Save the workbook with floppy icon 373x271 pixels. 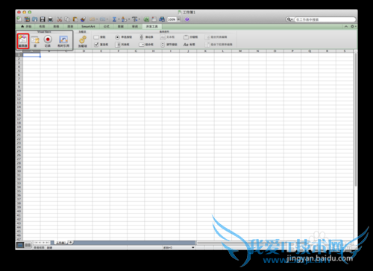click(x=43, y=19)
